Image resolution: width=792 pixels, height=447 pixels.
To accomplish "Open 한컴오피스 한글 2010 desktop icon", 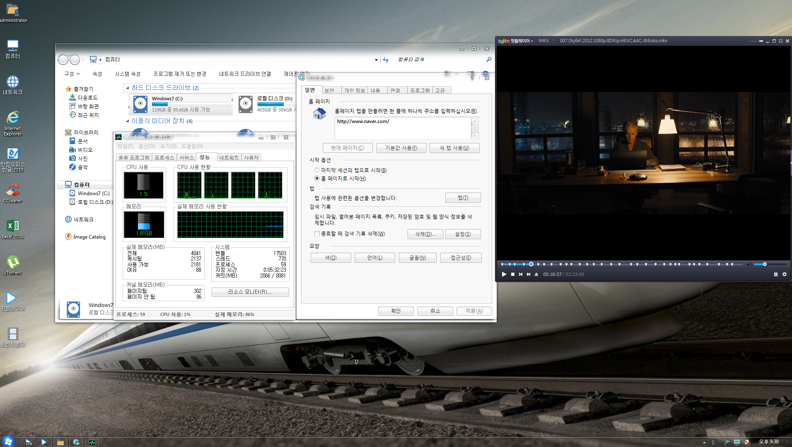I will (13, 160).
